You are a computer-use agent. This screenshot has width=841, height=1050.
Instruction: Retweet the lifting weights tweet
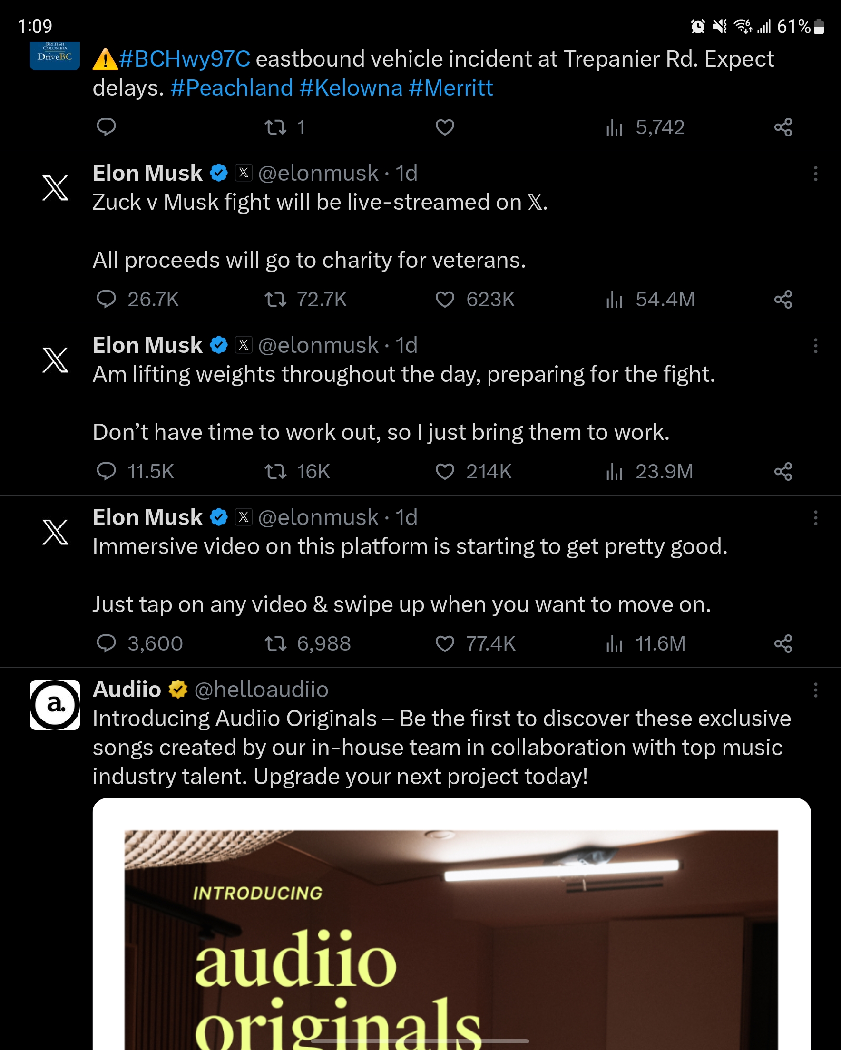pyautogui.click(x=275, y=471)
